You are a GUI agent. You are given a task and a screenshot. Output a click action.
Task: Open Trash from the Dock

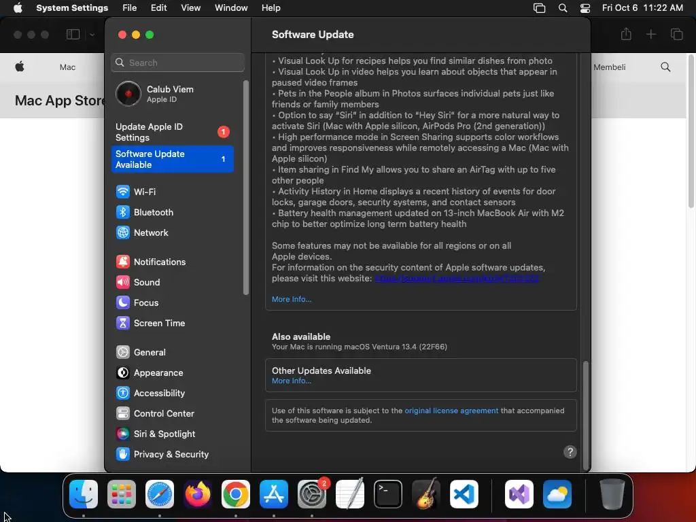612,494
